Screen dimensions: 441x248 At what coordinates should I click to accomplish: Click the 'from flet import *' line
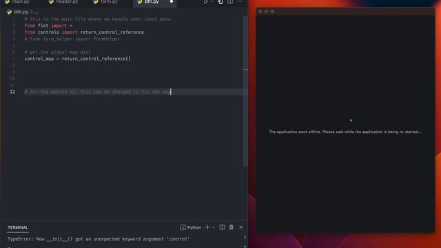pos(48,25)
